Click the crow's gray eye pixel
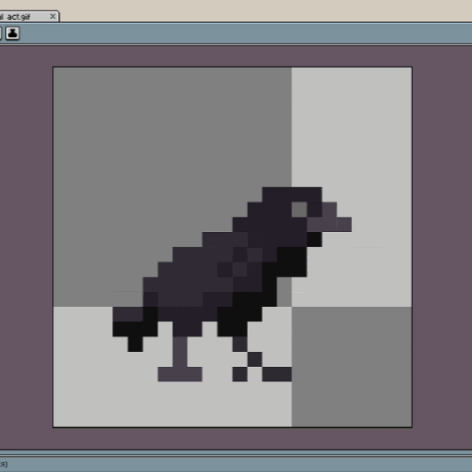The image size is (472, 472). click(299, 209)
